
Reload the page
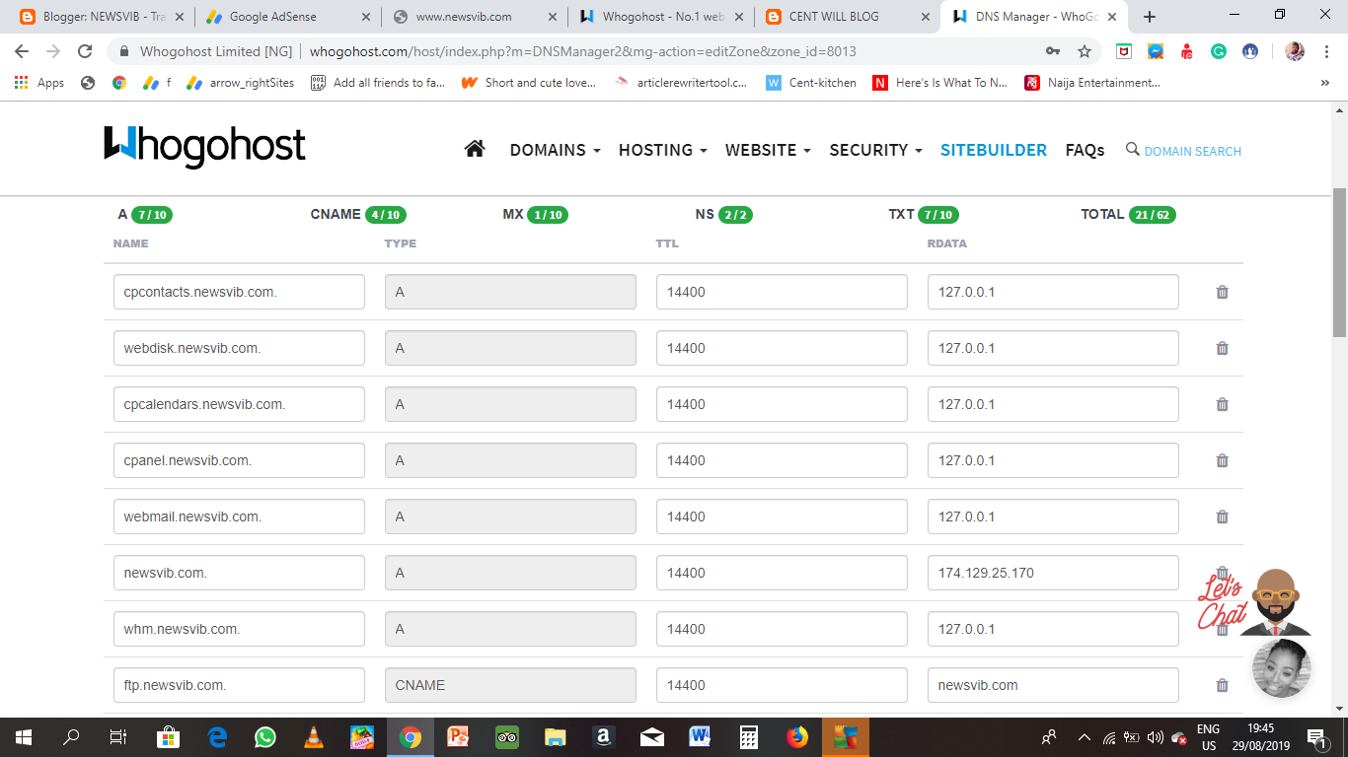click(x=85, y=51)
